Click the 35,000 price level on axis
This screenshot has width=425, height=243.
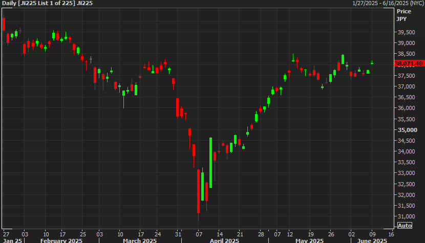pos(406,130)
